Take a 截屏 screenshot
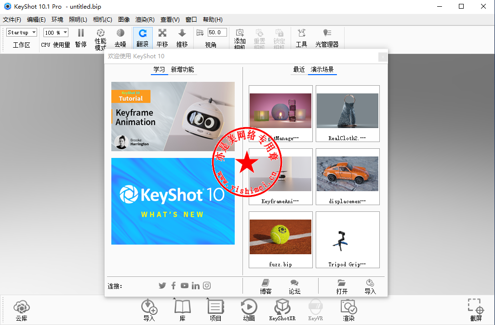 point(476,311)
